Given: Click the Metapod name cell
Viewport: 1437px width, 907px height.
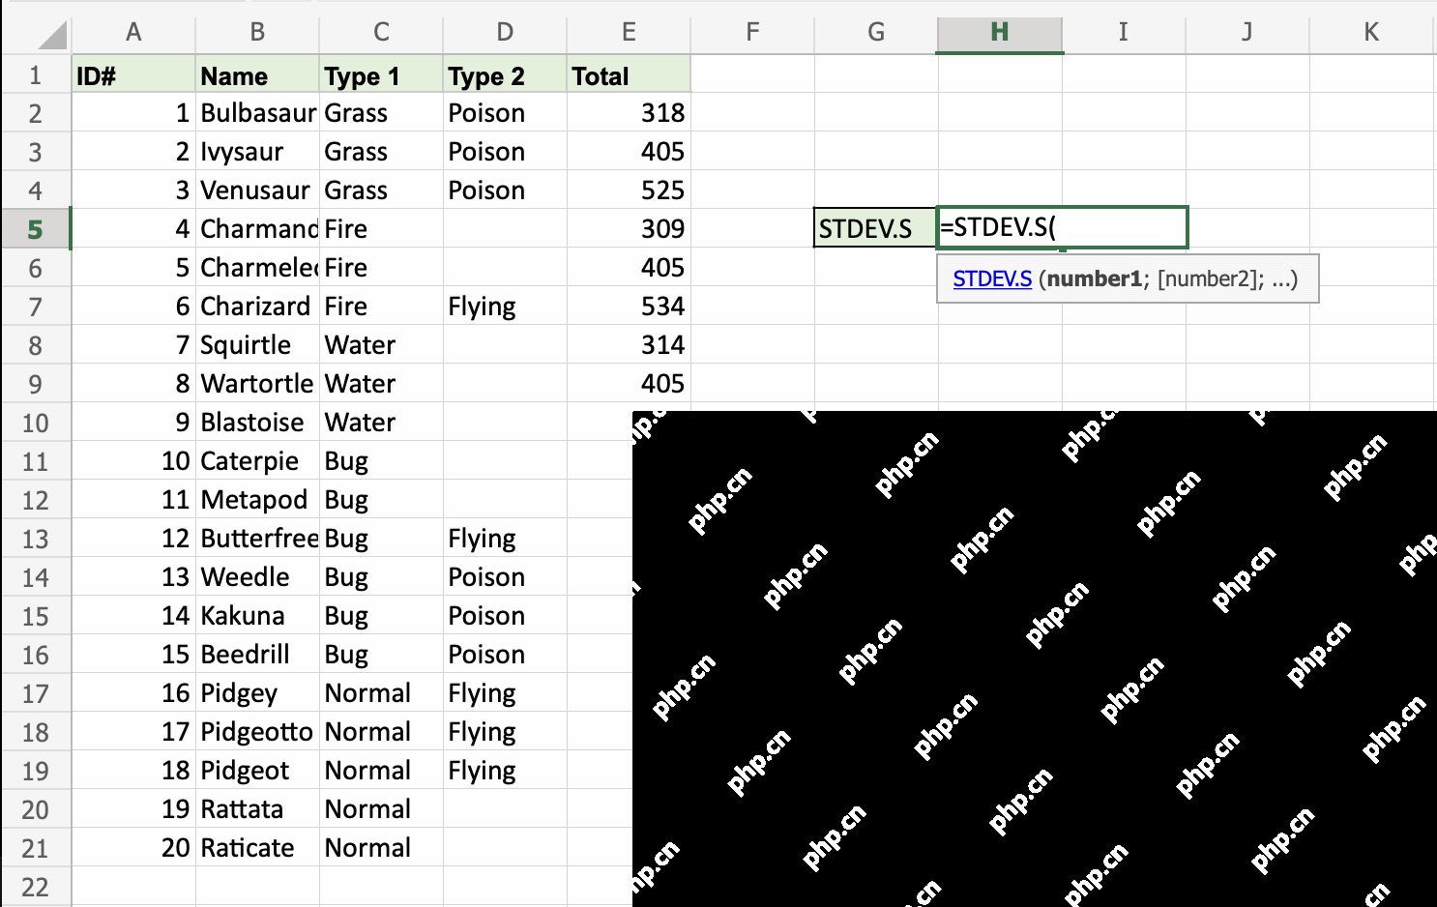Looking at the screenshot, I should (257, 500).
